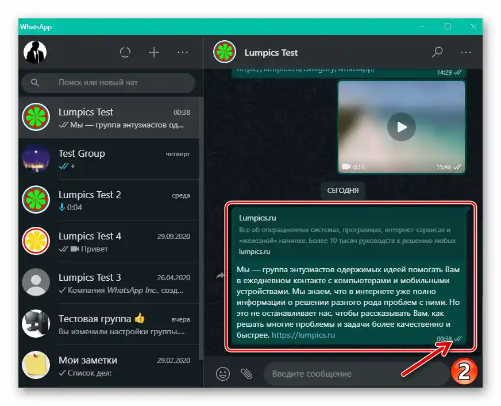Open the partially hidden lumpics category link
Image resolution: width=501 pixels, height=406 pixels.
pyautogui.click(x=306, y=69)
